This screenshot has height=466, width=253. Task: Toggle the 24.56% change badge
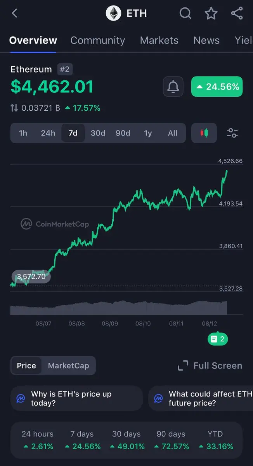pyautogui.click(x=217, y=87)
